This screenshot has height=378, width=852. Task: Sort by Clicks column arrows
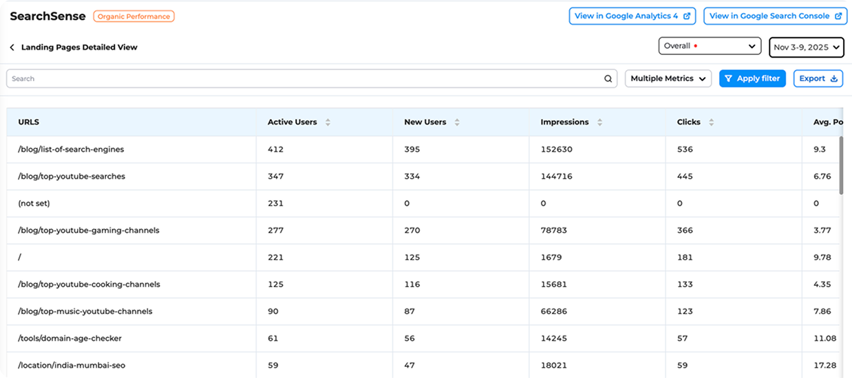click(711, 122)
